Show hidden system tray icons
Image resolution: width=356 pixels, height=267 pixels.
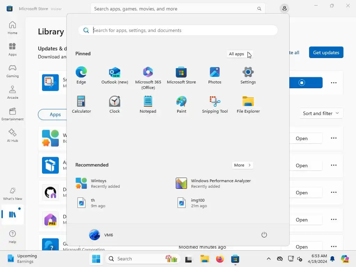pos(269,259)
